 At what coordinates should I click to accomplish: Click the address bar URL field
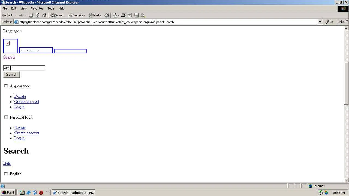point(168,22)
